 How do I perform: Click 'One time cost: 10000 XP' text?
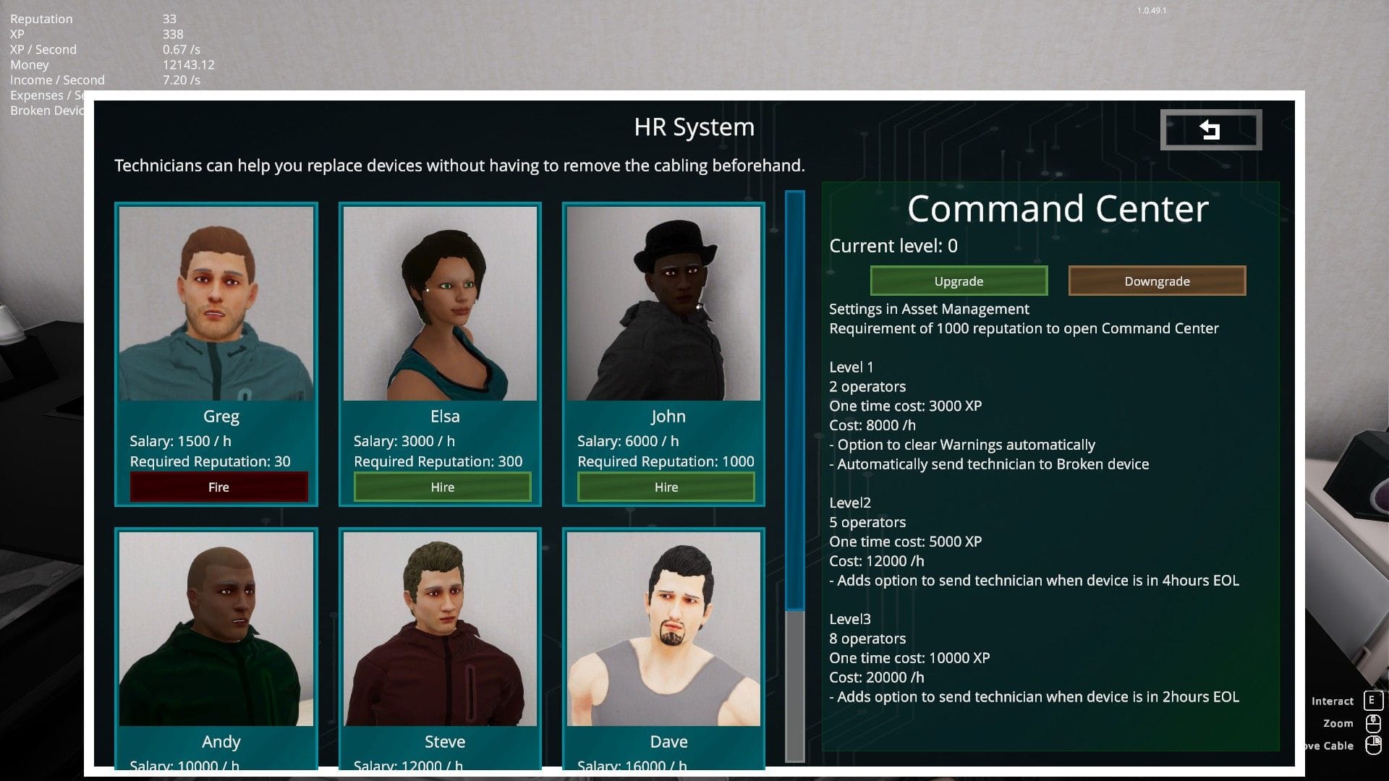pyautogui.click(x=909, y=658)
